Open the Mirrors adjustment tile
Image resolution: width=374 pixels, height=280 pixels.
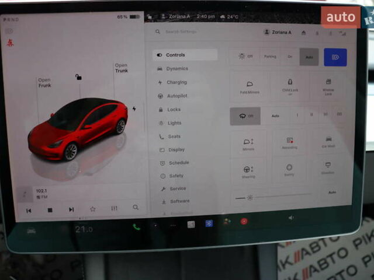click(248, 144)
